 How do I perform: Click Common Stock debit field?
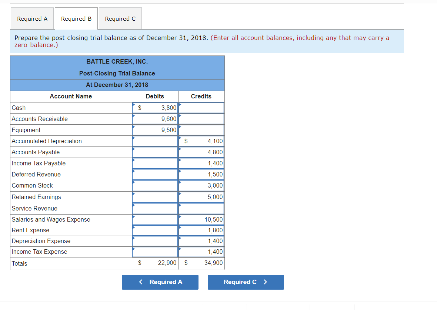pyautogui.click(x=155, y=186)
